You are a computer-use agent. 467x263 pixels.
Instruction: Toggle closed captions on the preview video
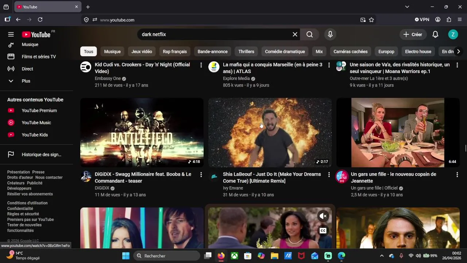click(x=323, y=230)
